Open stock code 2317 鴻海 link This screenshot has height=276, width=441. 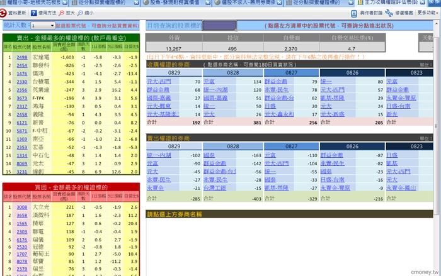[21, 106]
